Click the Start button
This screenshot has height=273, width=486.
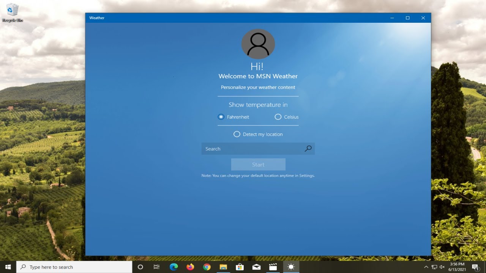pyautogui.click(x=258, y=165)
